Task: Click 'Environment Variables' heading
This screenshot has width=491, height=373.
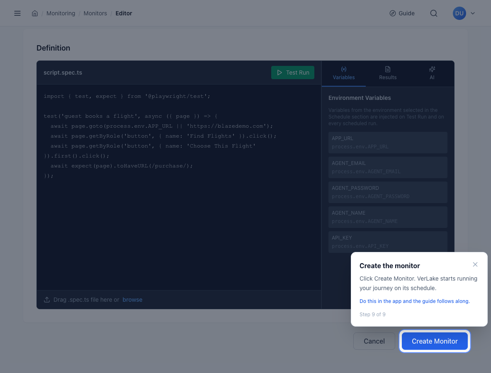Action: [x=360, y=98]
